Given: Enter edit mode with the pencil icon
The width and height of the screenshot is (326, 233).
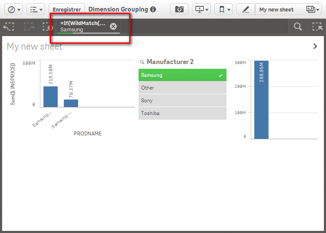Looking at the screenshot, I should pos(246,9).
